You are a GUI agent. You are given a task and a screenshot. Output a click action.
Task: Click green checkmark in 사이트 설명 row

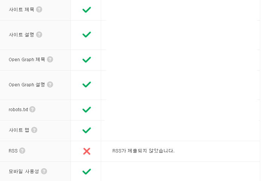87,35
